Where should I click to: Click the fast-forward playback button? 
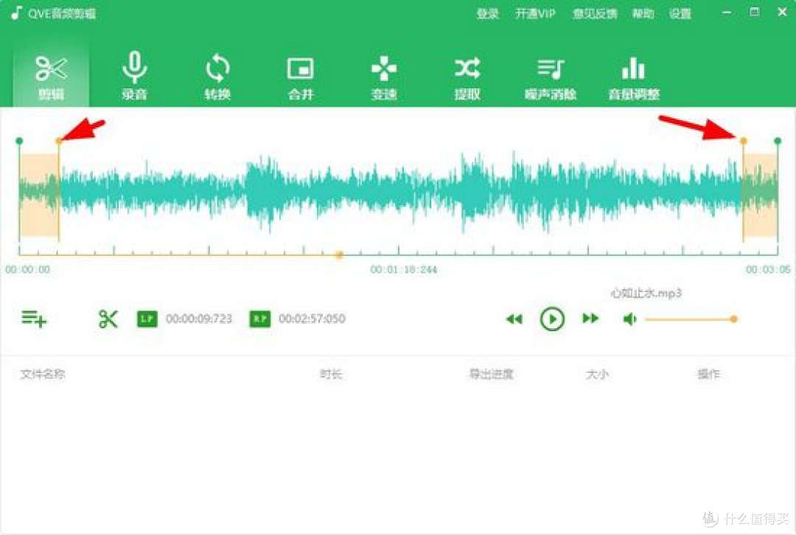[590, 319]
